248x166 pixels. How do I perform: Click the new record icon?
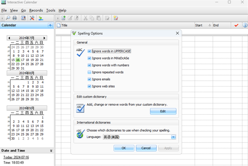(x=64, y=18)
